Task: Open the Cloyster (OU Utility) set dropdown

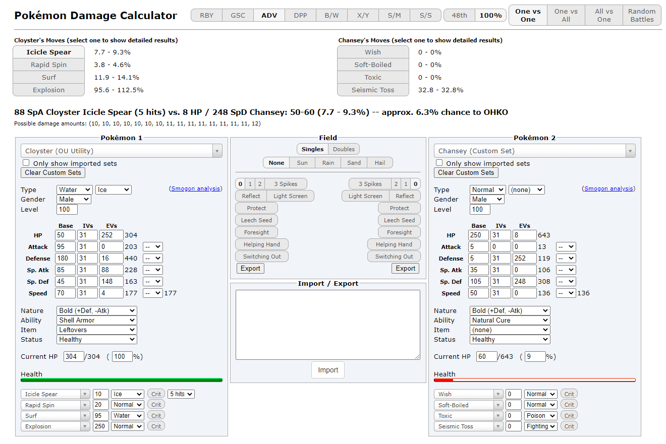Action: pyautogui.click(x=122, y=151)
